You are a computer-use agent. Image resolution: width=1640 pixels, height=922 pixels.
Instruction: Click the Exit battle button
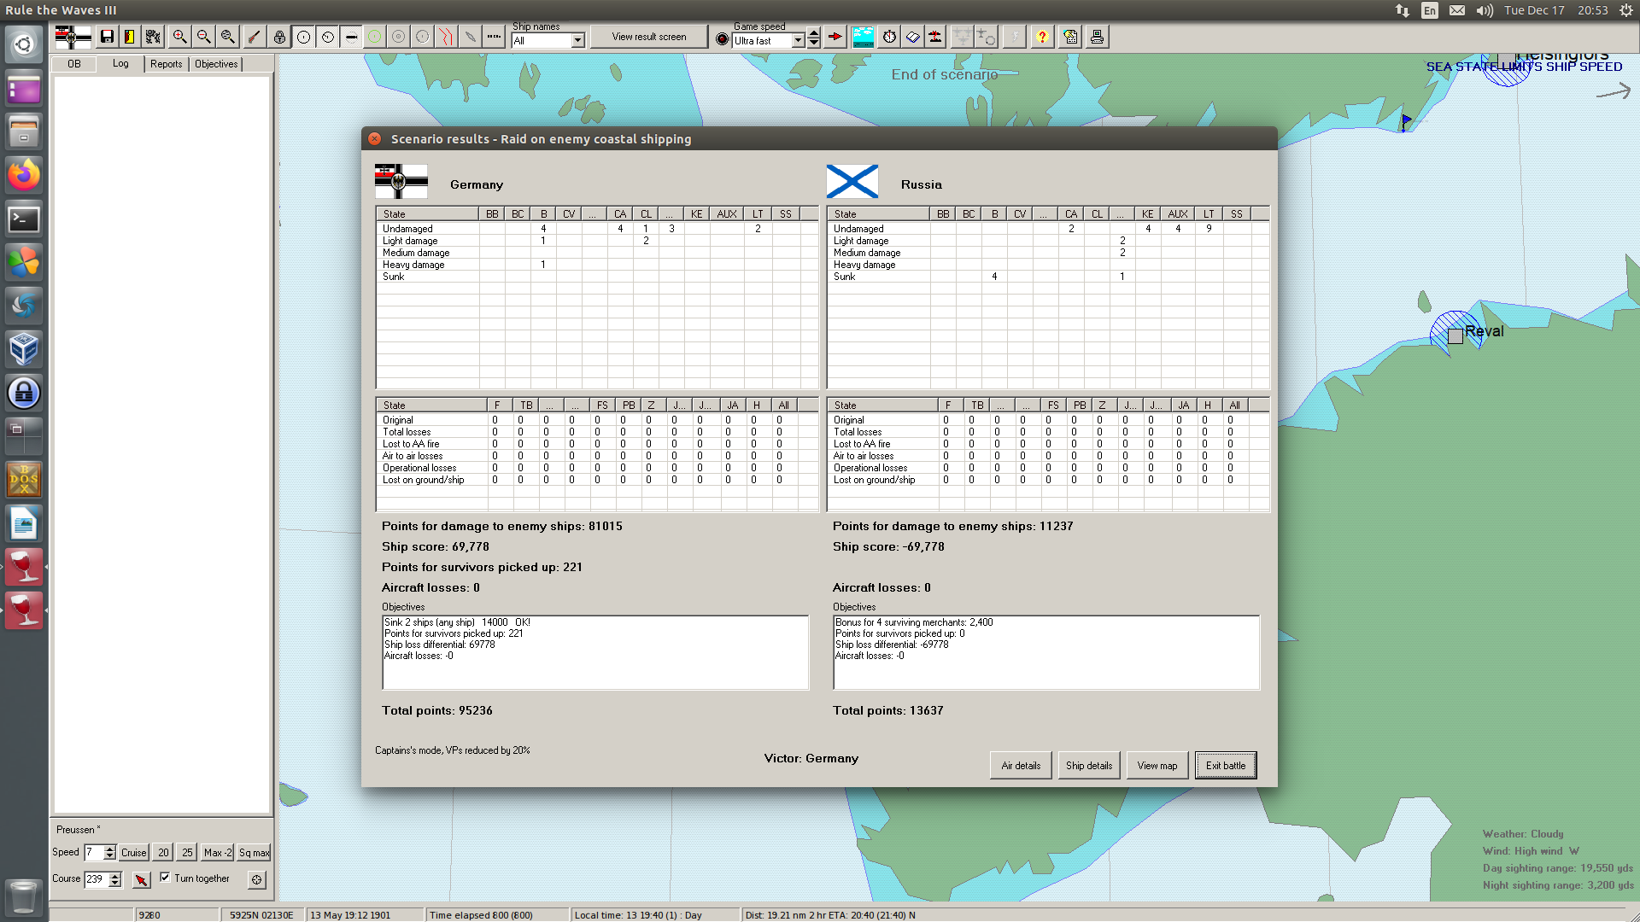(x=1225, y=765)
